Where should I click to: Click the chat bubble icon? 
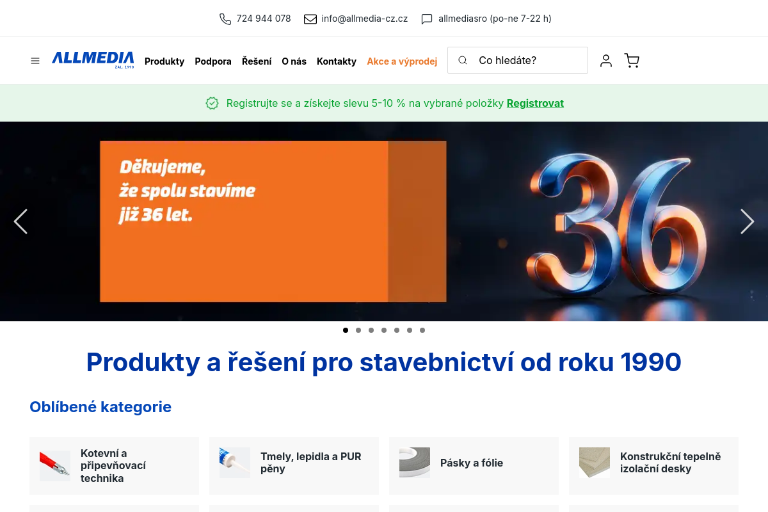click(427, 19)
